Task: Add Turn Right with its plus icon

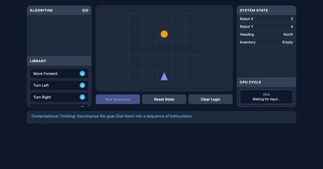Action: 82,97
